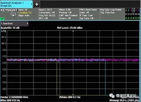Click the LXI status indicator
The height and width of the screenshot is (102, 141).
pos(2,19)
